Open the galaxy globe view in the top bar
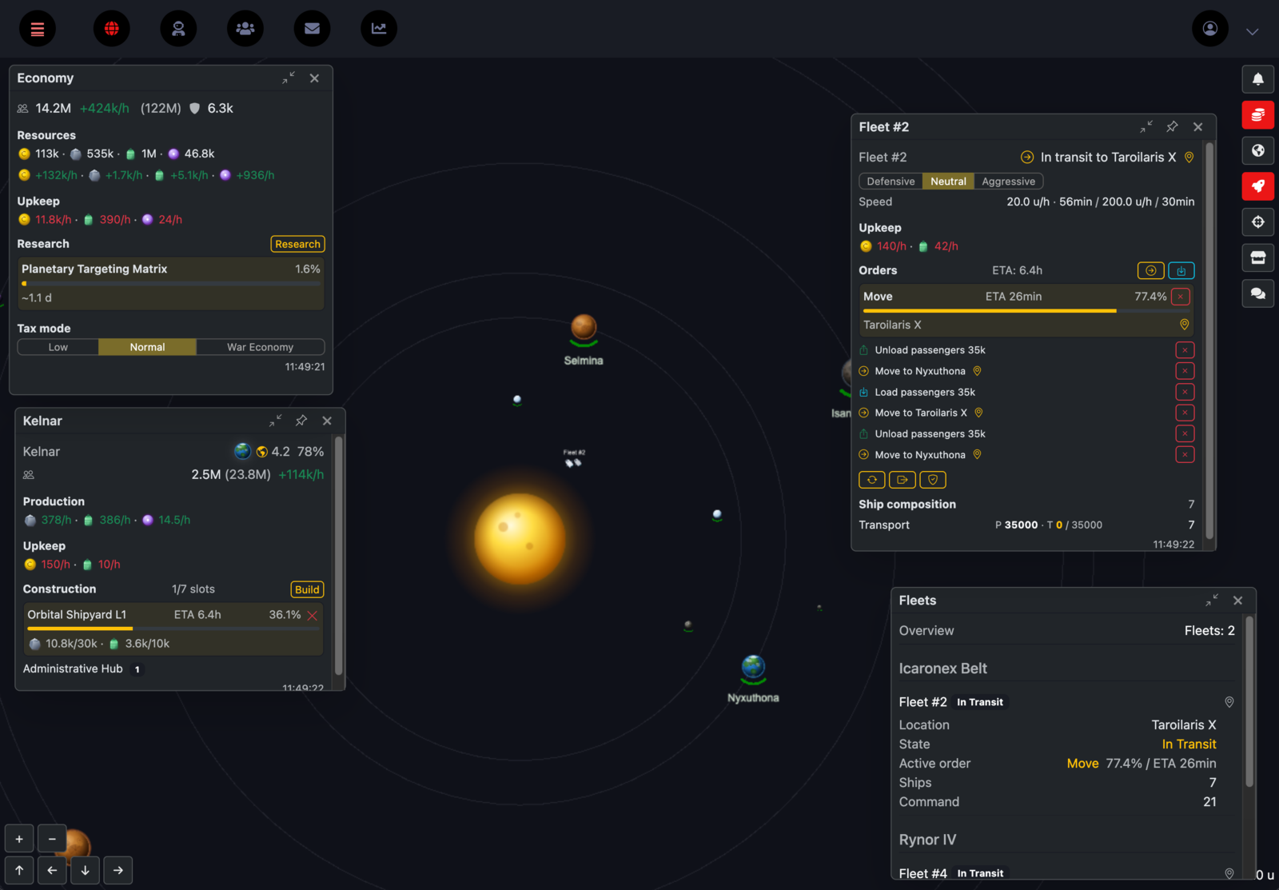The image size is (1279, 890). (x=112, y=29)
